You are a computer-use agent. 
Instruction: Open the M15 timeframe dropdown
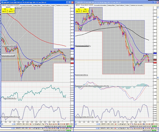[x=109, y=124]
